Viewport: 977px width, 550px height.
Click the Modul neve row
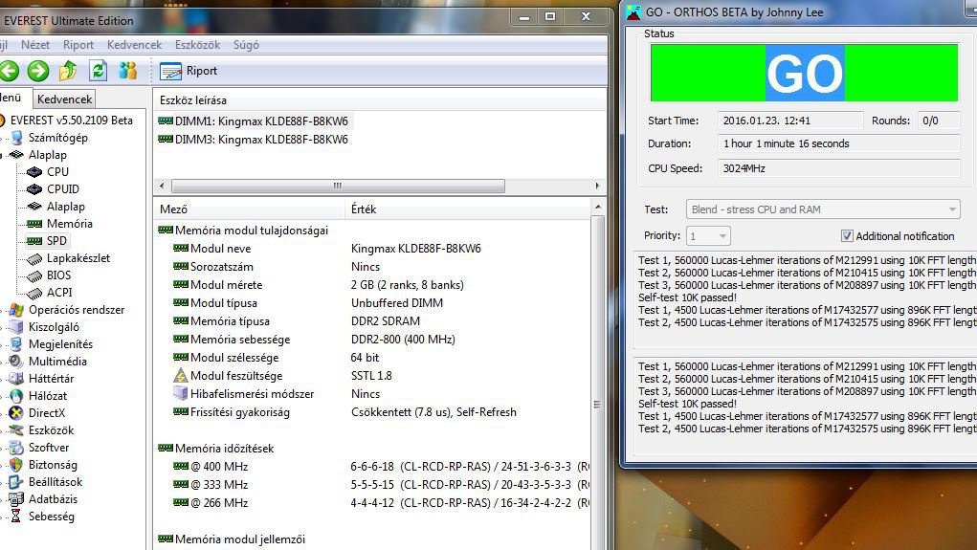(x=372, y=249)
